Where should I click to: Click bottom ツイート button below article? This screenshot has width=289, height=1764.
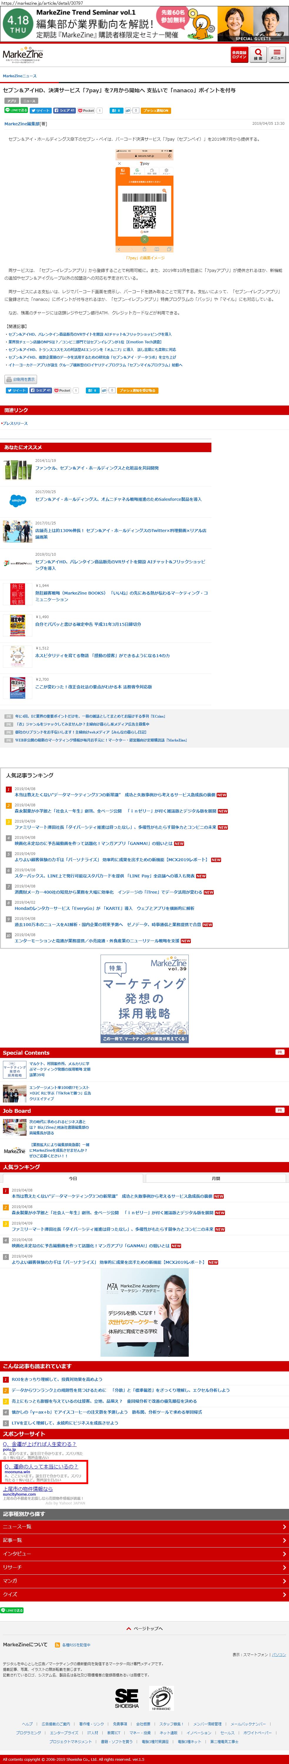pyautogui.click(x=16, y=390)
